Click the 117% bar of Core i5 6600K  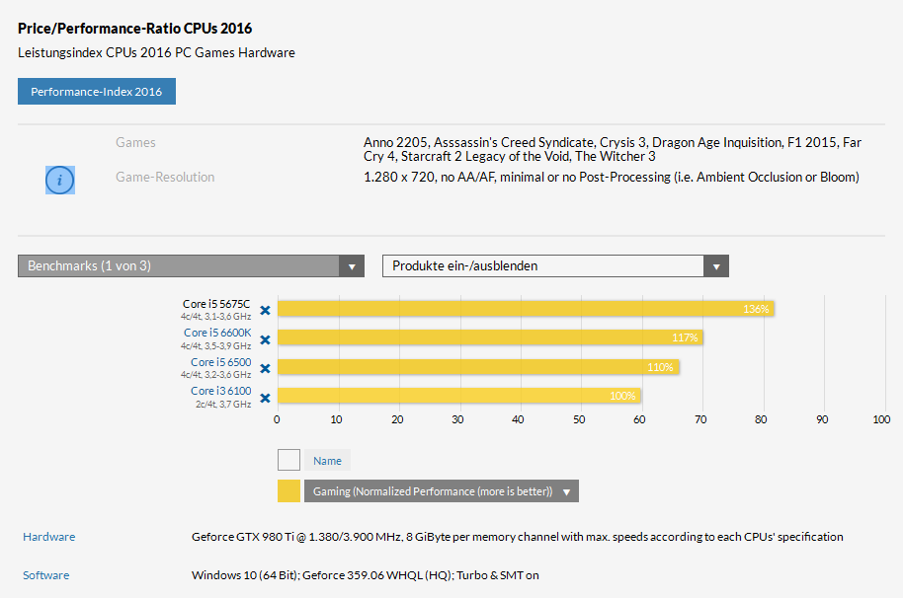point(491,337)
